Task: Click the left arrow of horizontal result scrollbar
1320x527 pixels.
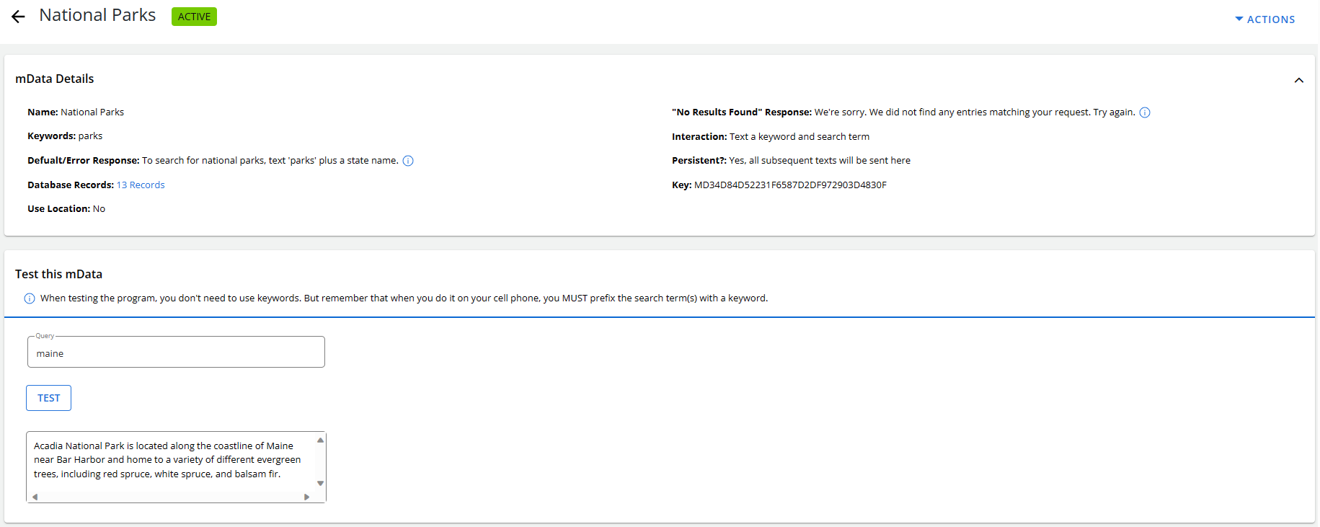Action: (35, 497)
